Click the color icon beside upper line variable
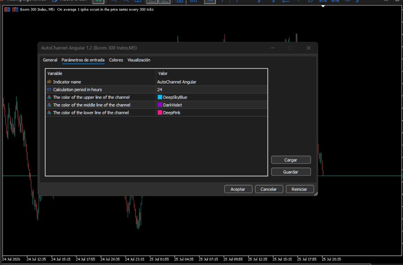 tap(49, 97)
